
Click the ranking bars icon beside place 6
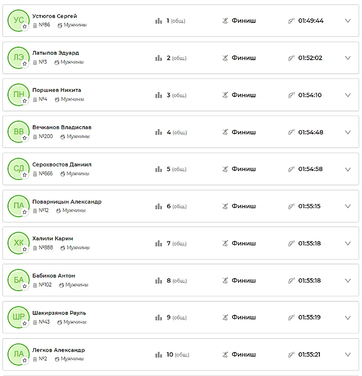pos(159,206)
